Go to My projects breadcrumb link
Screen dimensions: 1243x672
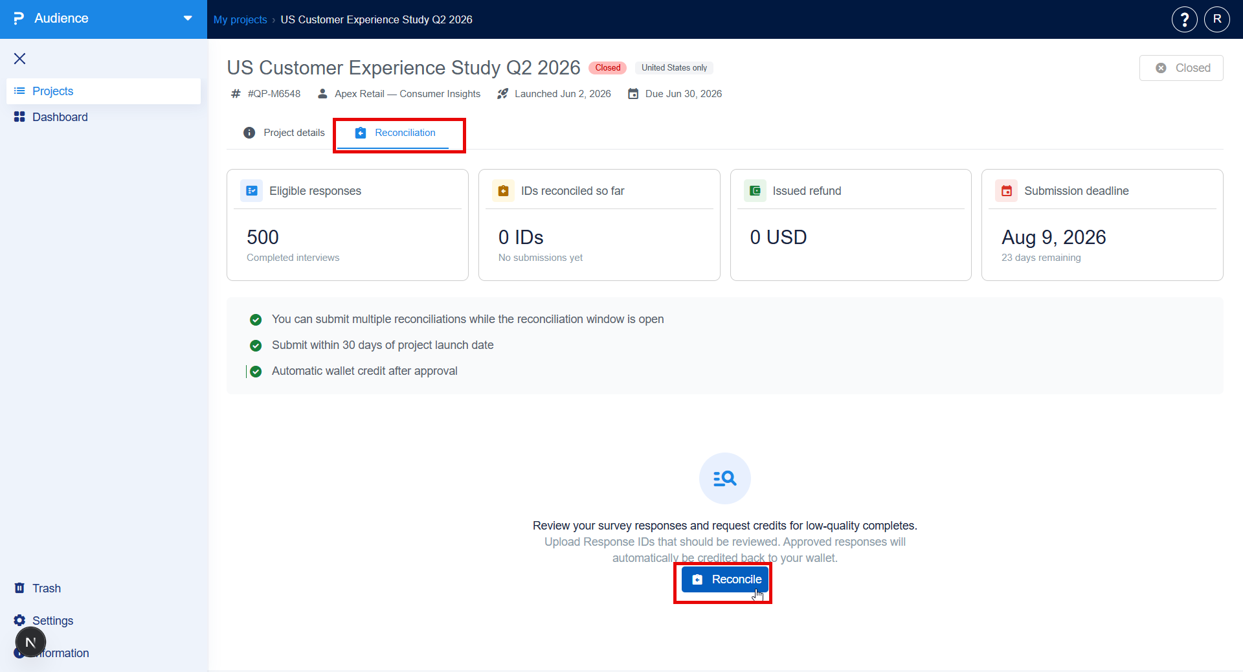click(x=240, y=19)
